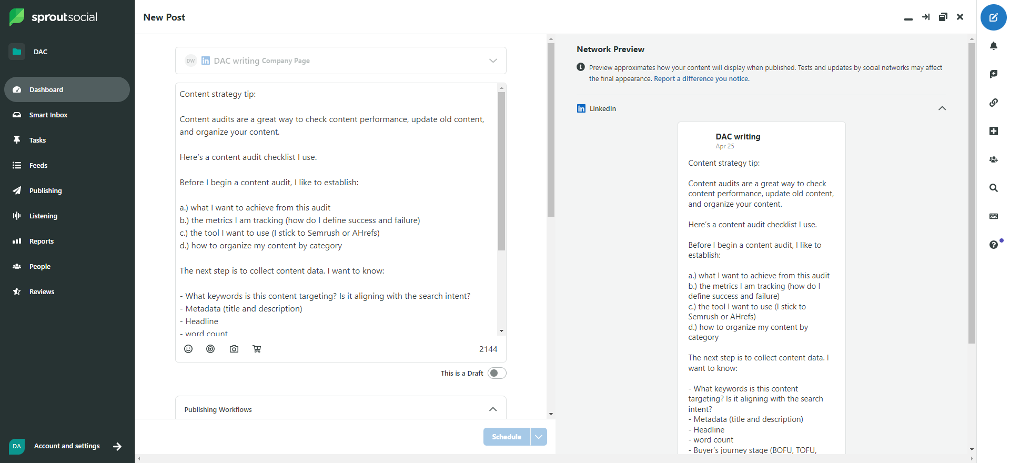Click the help question mark icon
The height and width of the screenshot is (463, 1010).
[x=993, y=245]
